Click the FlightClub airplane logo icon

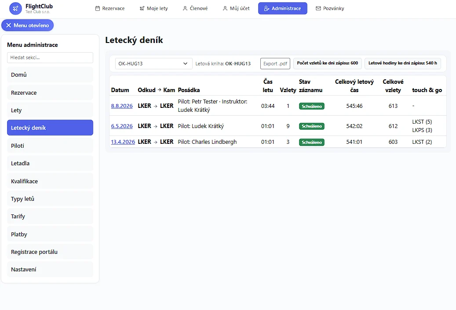pos(15,8)
